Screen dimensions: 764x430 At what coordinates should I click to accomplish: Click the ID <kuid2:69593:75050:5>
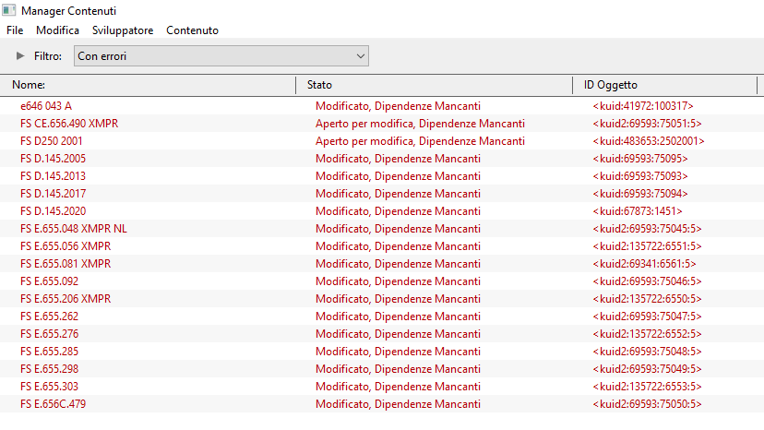pos(647,404)
